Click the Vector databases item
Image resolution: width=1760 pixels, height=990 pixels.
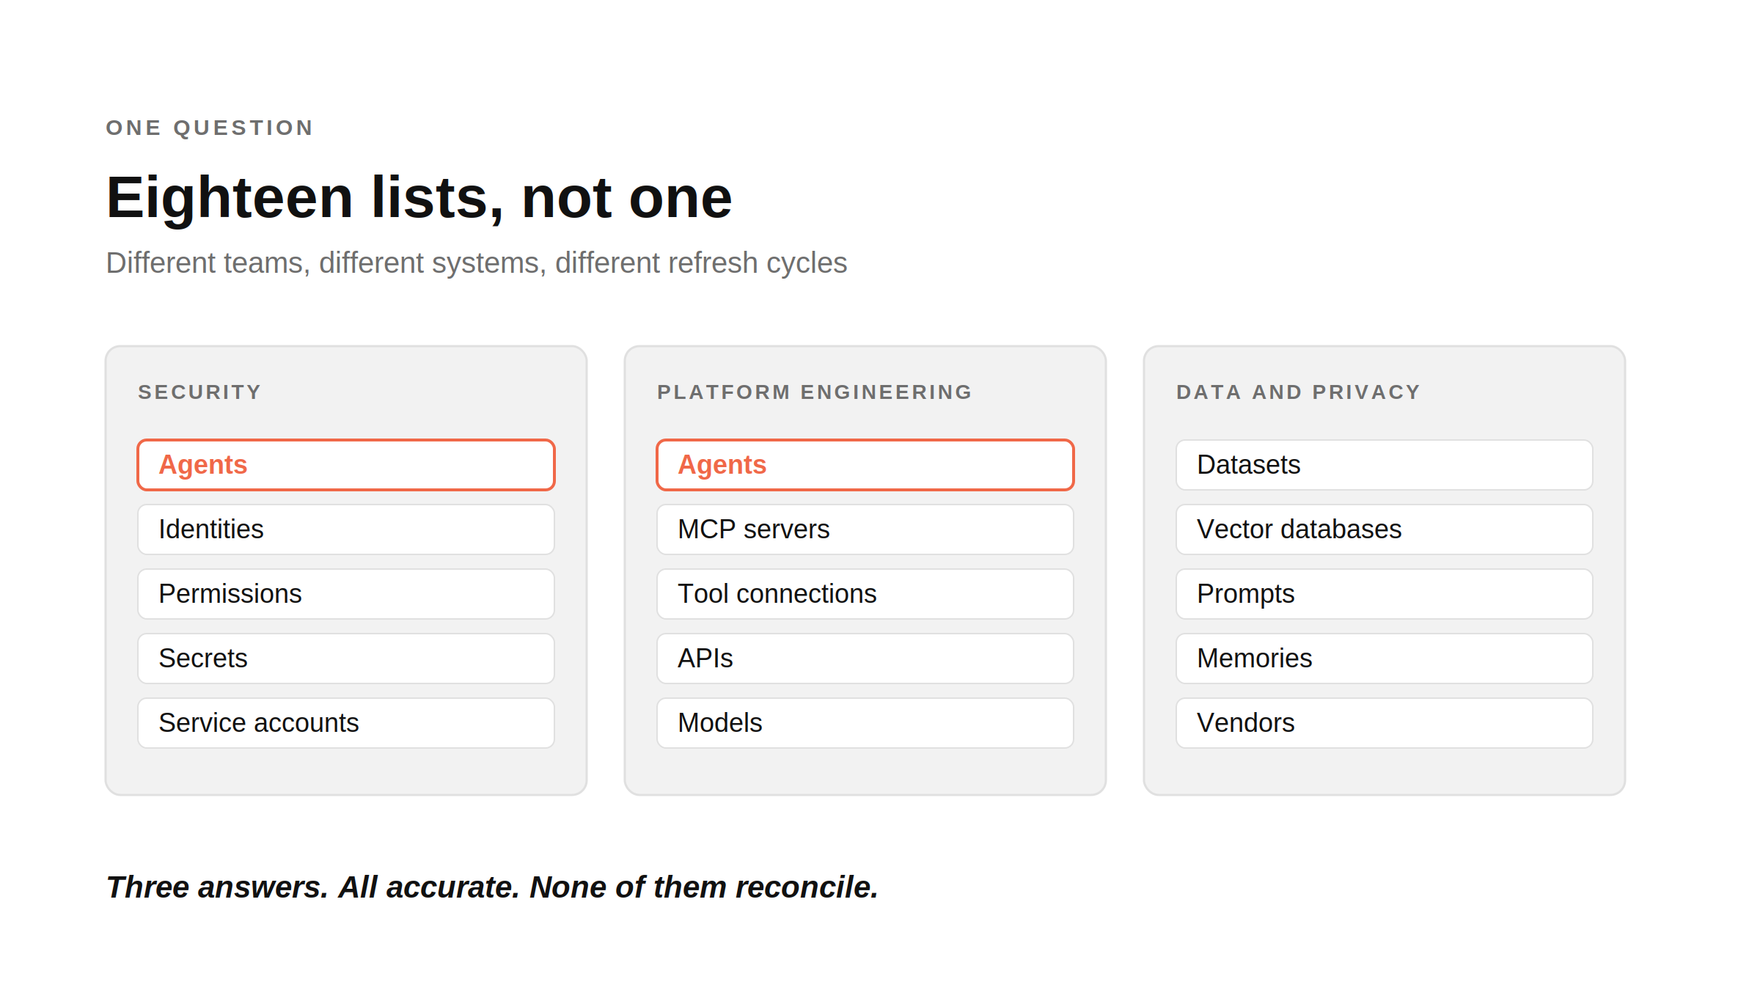click(x=1384, y=529)
